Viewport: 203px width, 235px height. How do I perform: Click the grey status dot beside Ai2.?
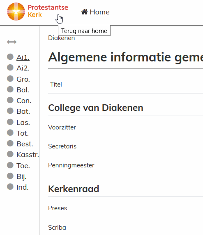10,68
